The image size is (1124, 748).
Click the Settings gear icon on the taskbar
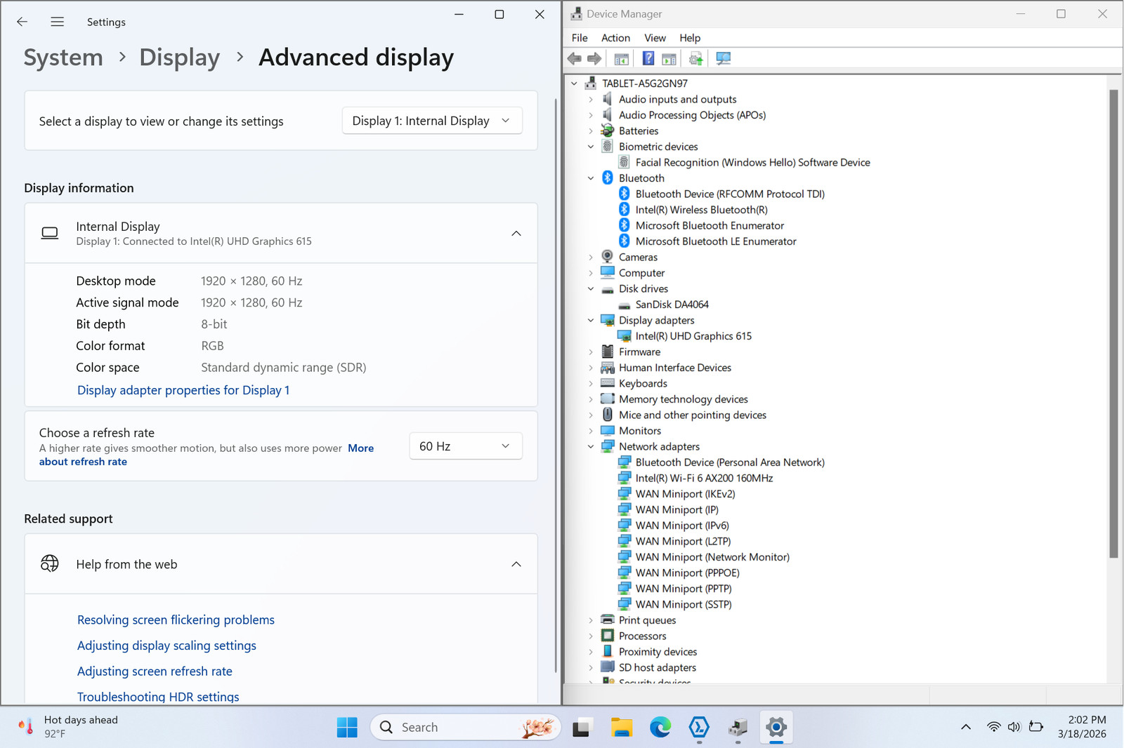(776, 728)
